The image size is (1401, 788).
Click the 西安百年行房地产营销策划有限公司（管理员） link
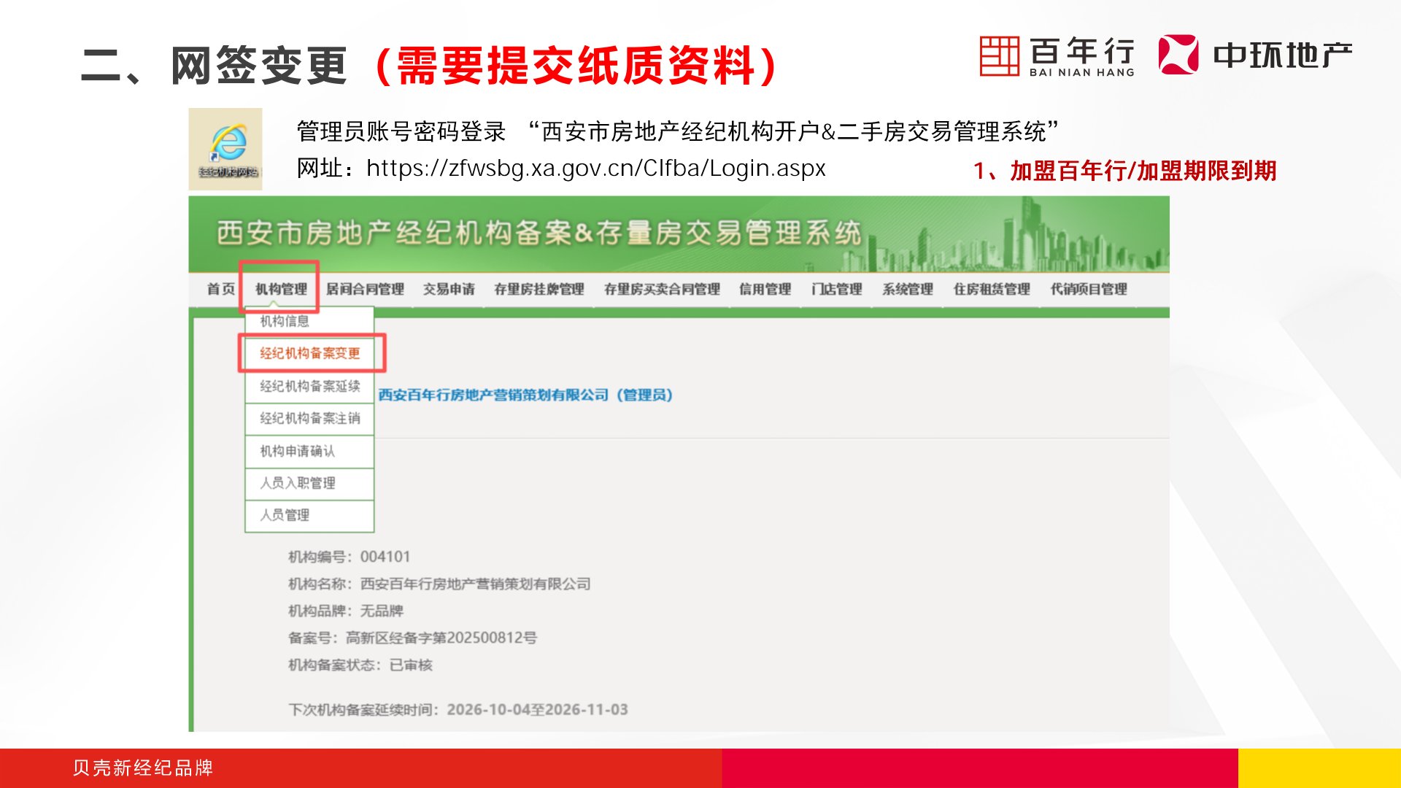(x=525, y=395)
